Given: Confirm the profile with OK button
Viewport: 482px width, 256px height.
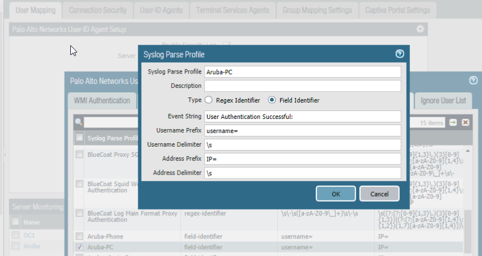Looking at the screenshot, I should [x=336, y=194].
